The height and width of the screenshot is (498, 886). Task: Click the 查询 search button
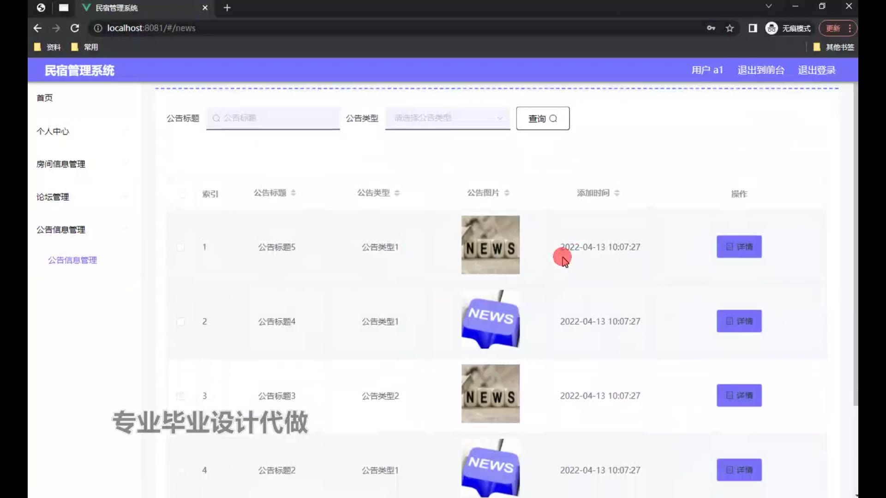click(543, 119)
